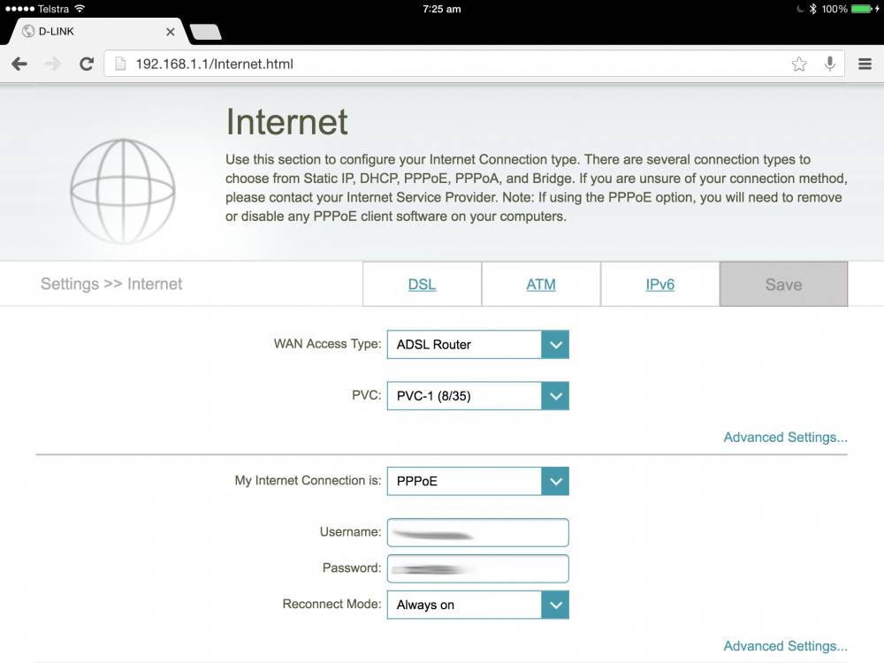Click the Settings >> Internet breadcrumb text
The image size is (884, 663).
(x=111, y=284)
